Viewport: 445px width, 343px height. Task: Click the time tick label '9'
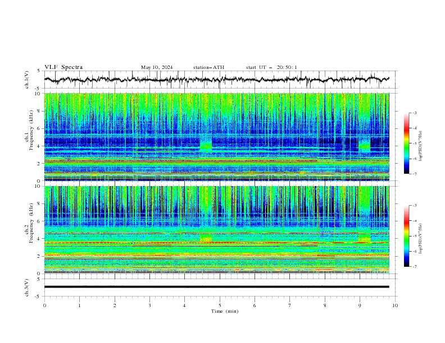pos(360,305)
